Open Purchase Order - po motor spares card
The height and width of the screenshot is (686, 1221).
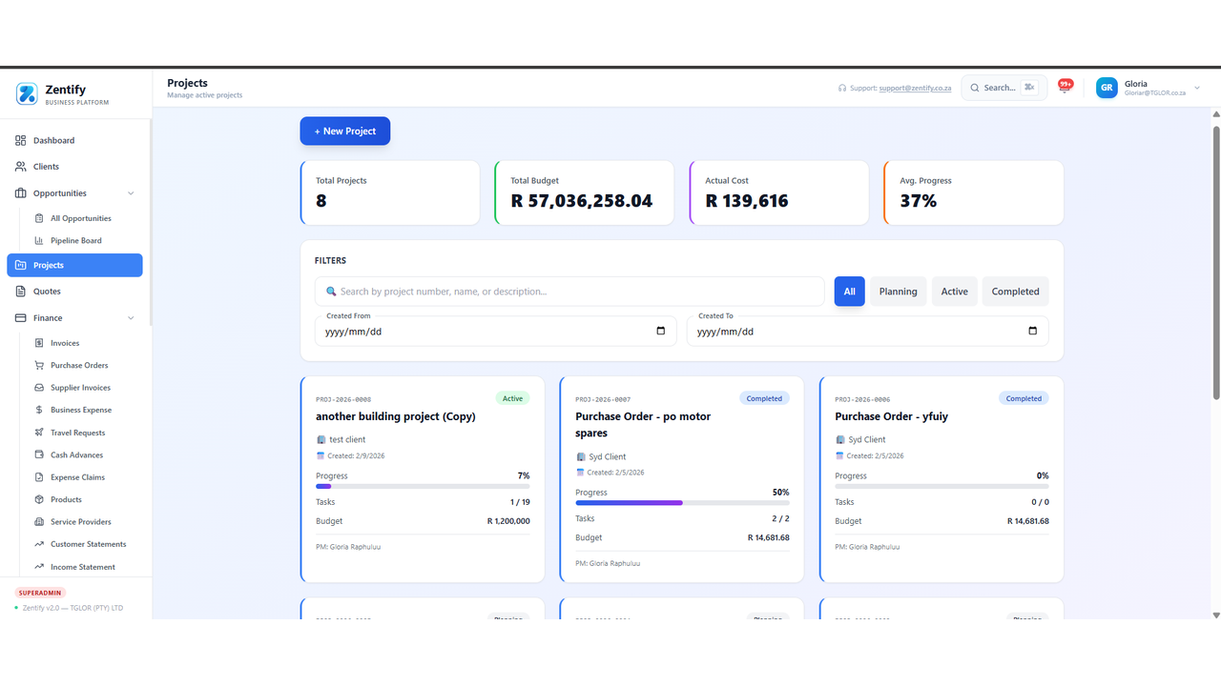(x=682, y=479)
